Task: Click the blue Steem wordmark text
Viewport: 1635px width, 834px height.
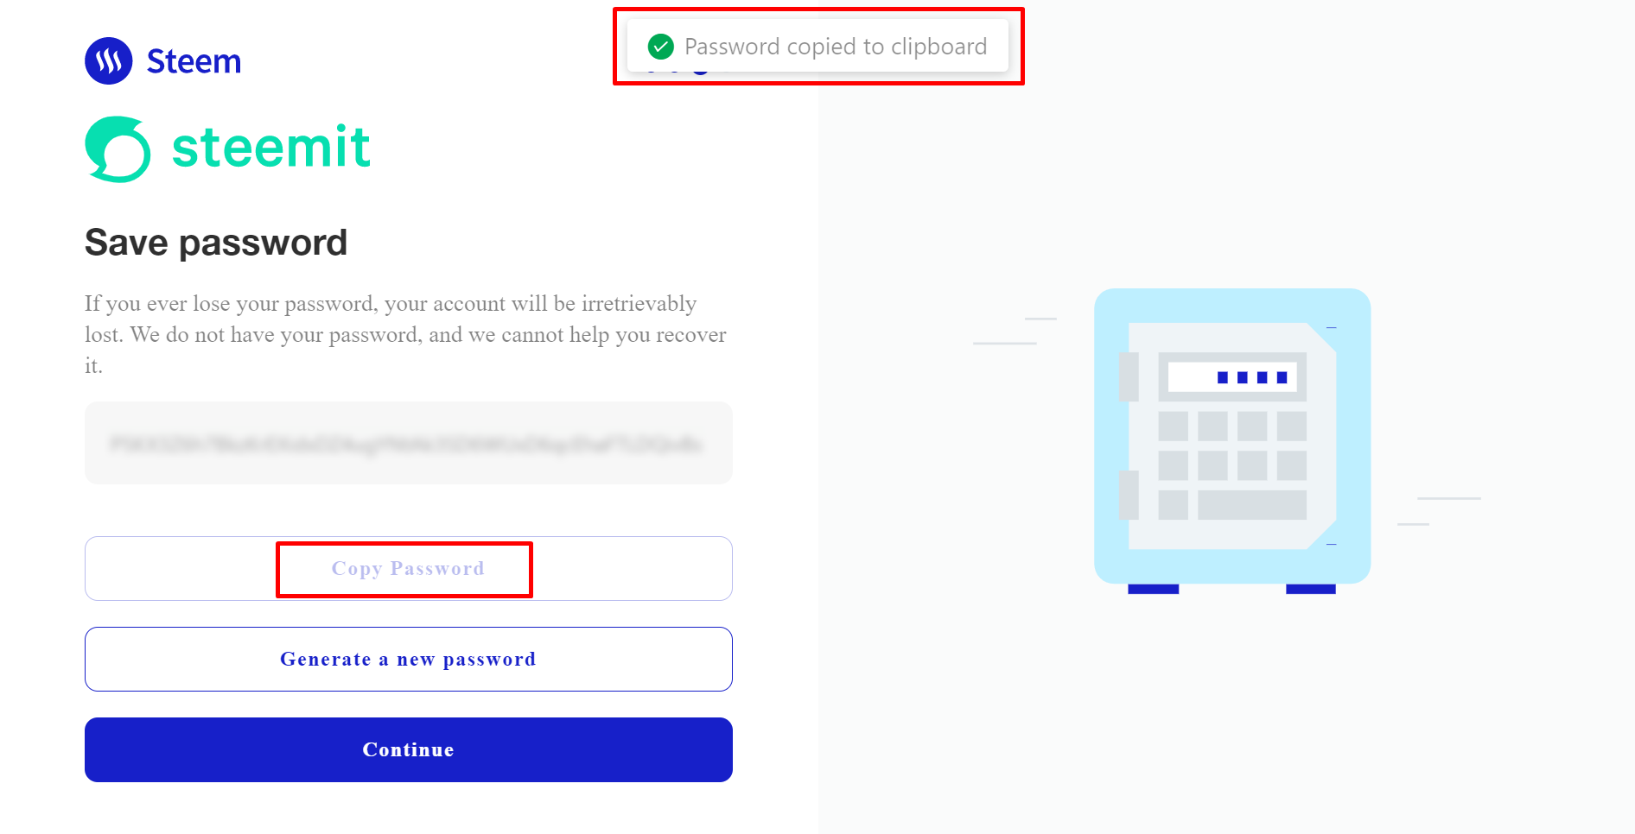Action: point(194,61)
